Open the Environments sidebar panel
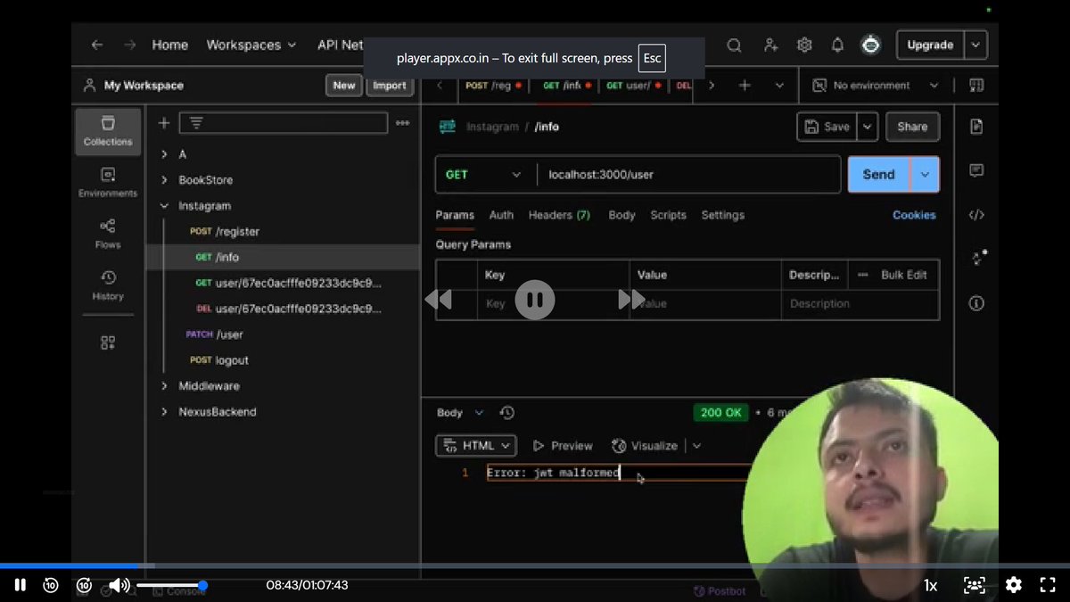The height and width of the screenshot is (602, 1070). [x=108, y=182]
